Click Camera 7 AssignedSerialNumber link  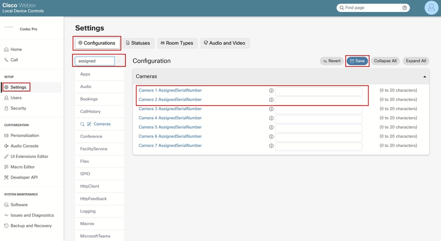[170, 145]
